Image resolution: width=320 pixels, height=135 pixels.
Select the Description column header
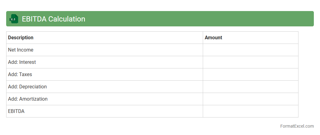[21, 38]
